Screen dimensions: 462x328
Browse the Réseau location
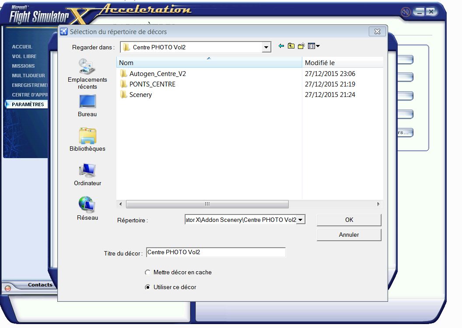tap(87, 208)
